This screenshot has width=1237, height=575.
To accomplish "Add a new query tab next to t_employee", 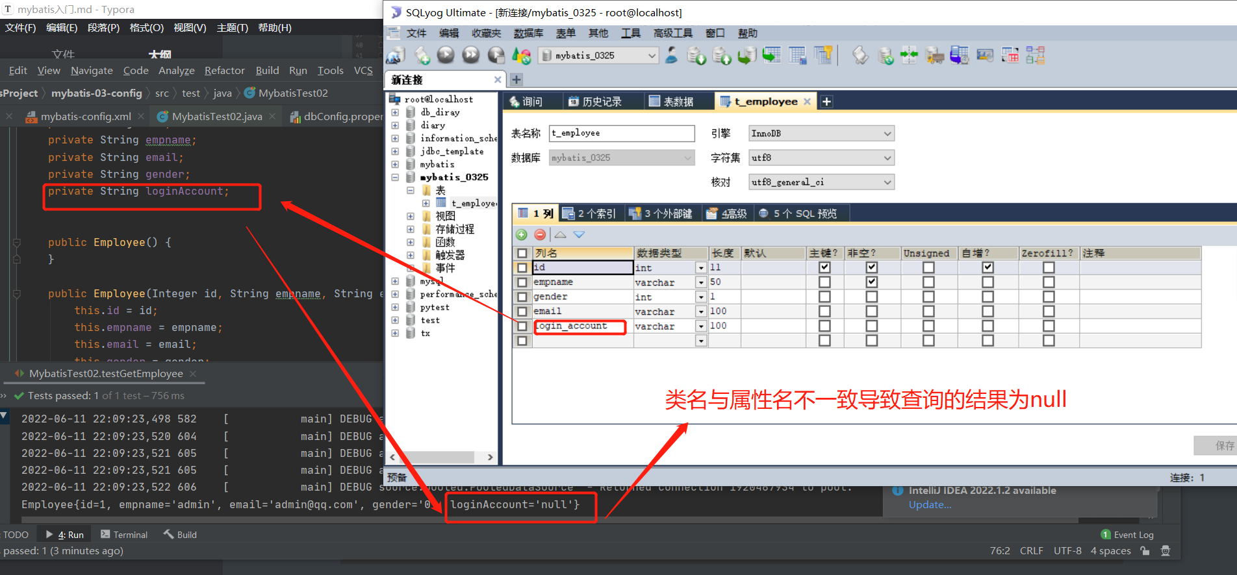I will 826,101.
